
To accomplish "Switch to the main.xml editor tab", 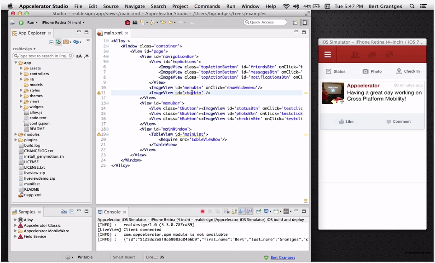I will tap(113, 33).
